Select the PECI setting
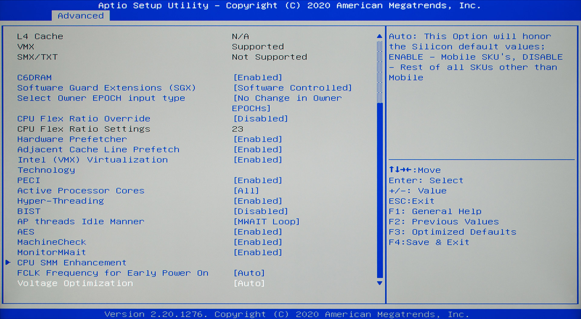 (x=29, y=181)
